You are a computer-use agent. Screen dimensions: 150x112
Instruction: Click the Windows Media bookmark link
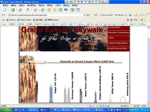[24, 20]
